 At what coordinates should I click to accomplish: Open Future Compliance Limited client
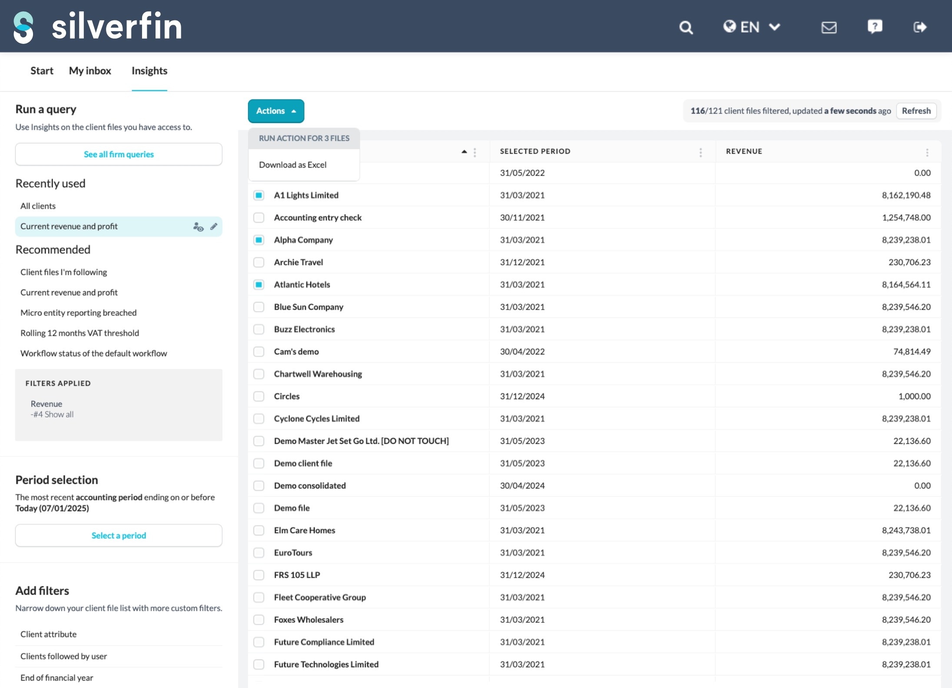(x=324, y=642)
